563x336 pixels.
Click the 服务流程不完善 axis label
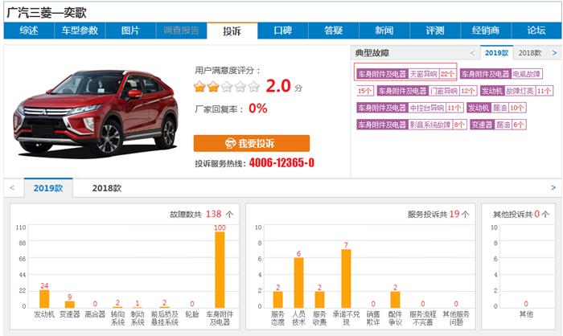click(422, 318)
